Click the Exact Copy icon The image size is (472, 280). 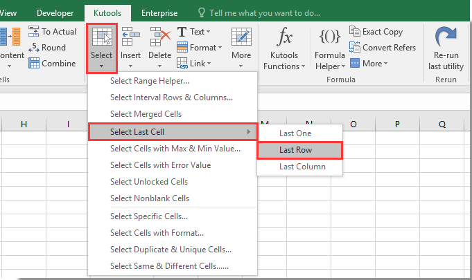point(355,31)
